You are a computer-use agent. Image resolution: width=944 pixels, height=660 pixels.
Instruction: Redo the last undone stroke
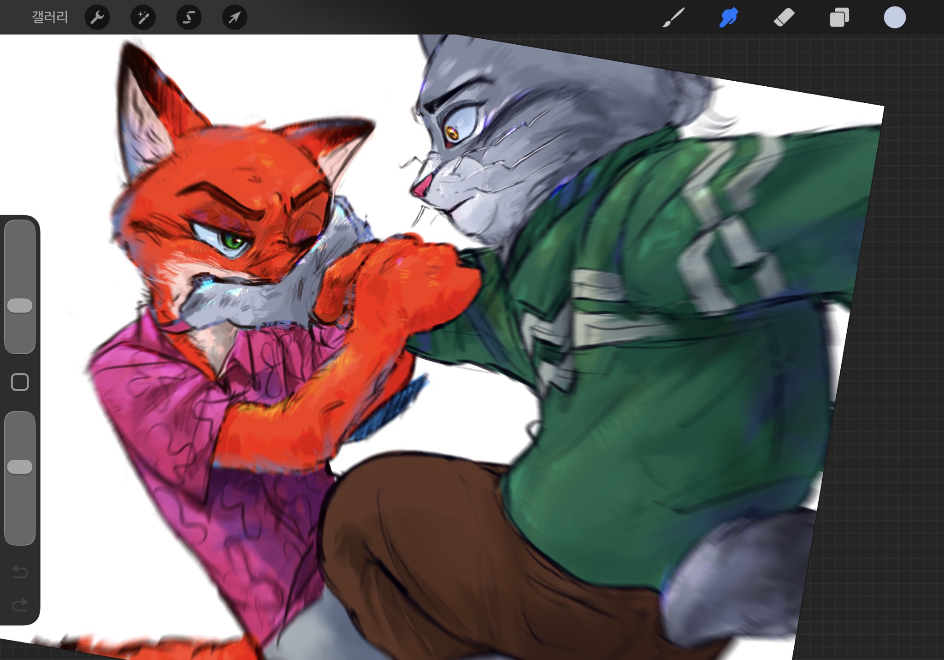pos(20,605)
